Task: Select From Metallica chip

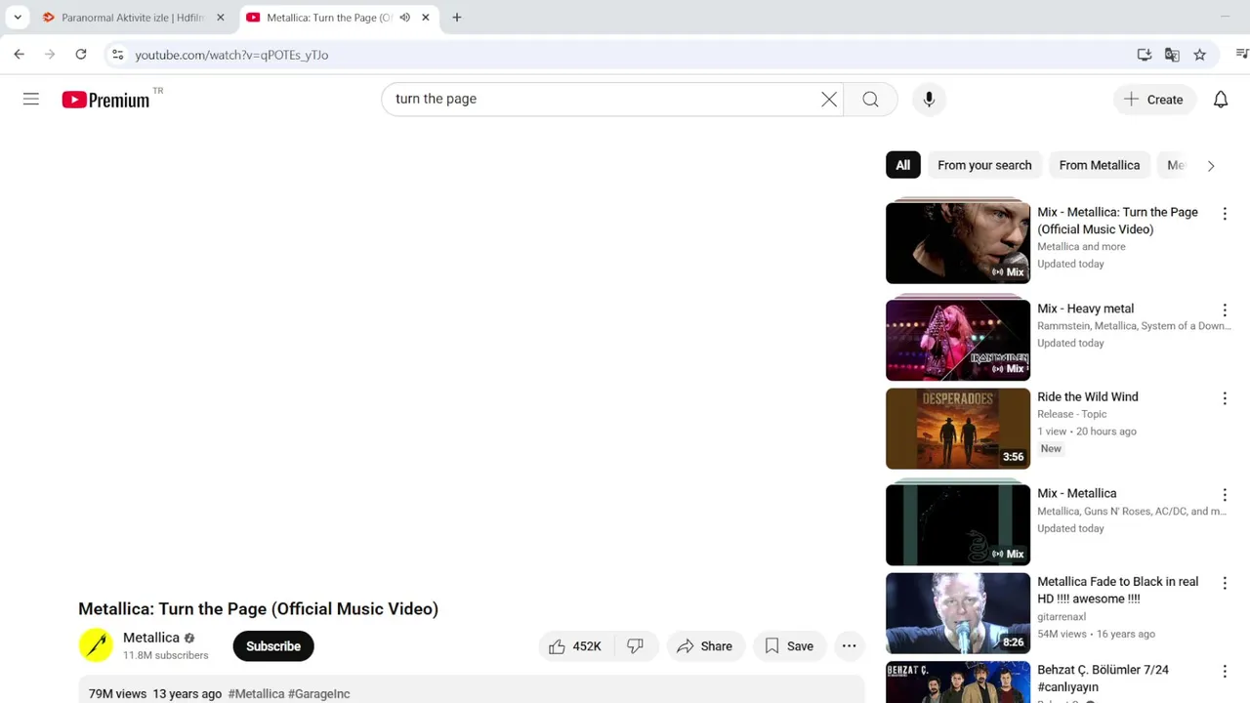Action: 1100,165
